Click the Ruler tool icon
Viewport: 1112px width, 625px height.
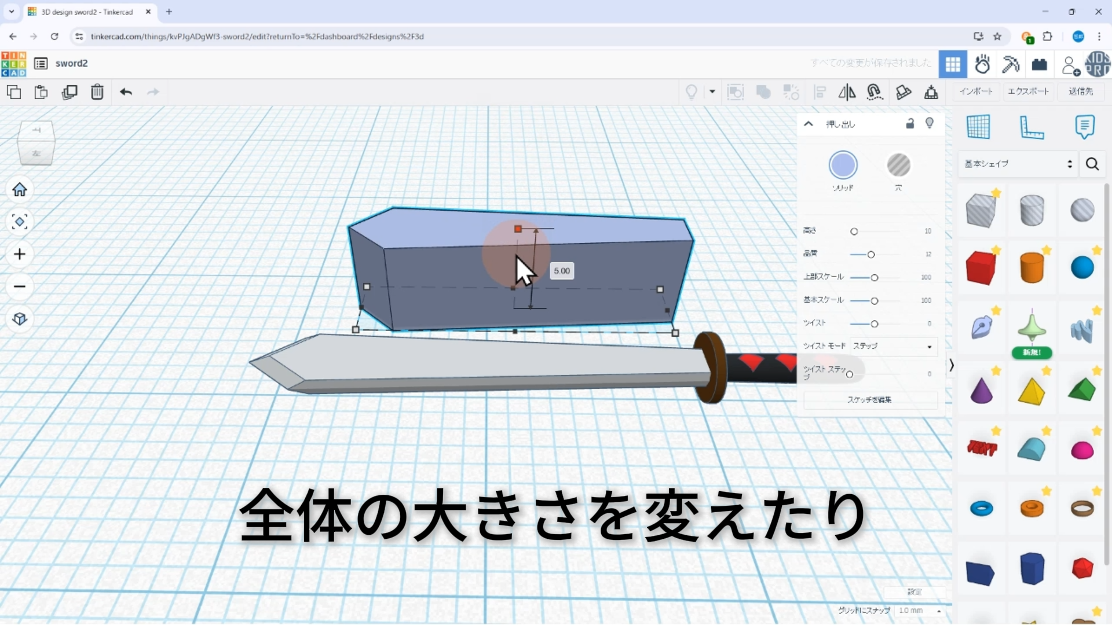point(1031,127)
